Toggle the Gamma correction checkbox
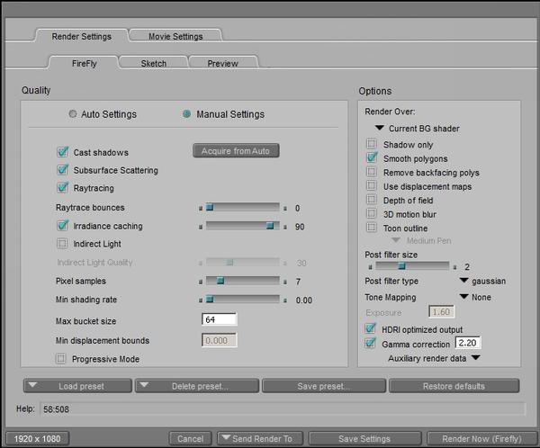 pyautogui.click(x=371, y=343)
